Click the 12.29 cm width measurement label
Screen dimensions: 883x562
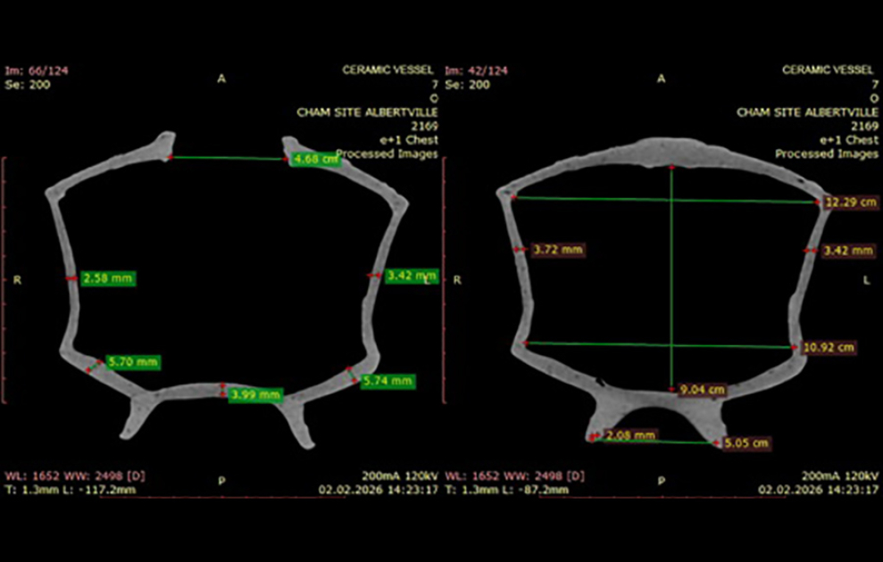click(x=848, y=202)
